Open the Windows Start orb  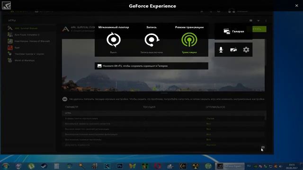coord(5,166)
